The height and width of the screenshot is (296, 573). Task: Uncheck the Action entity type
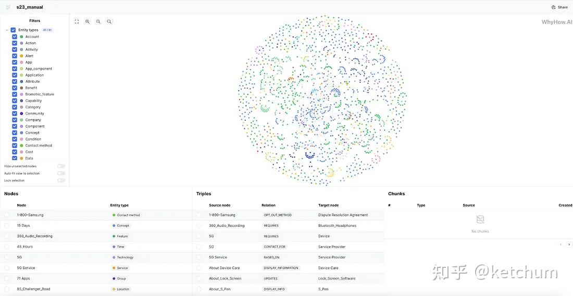point(15,43)
